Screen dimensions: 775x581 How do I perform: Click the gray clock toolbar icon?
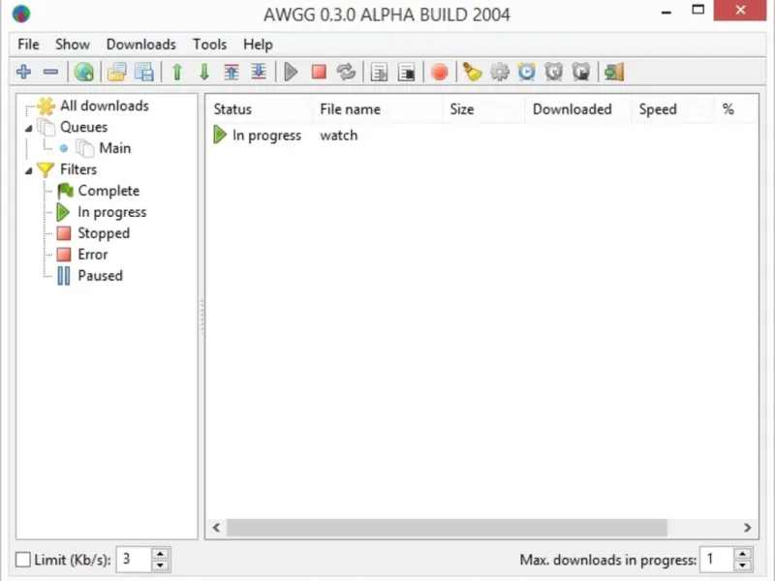[x=554, y=72]
